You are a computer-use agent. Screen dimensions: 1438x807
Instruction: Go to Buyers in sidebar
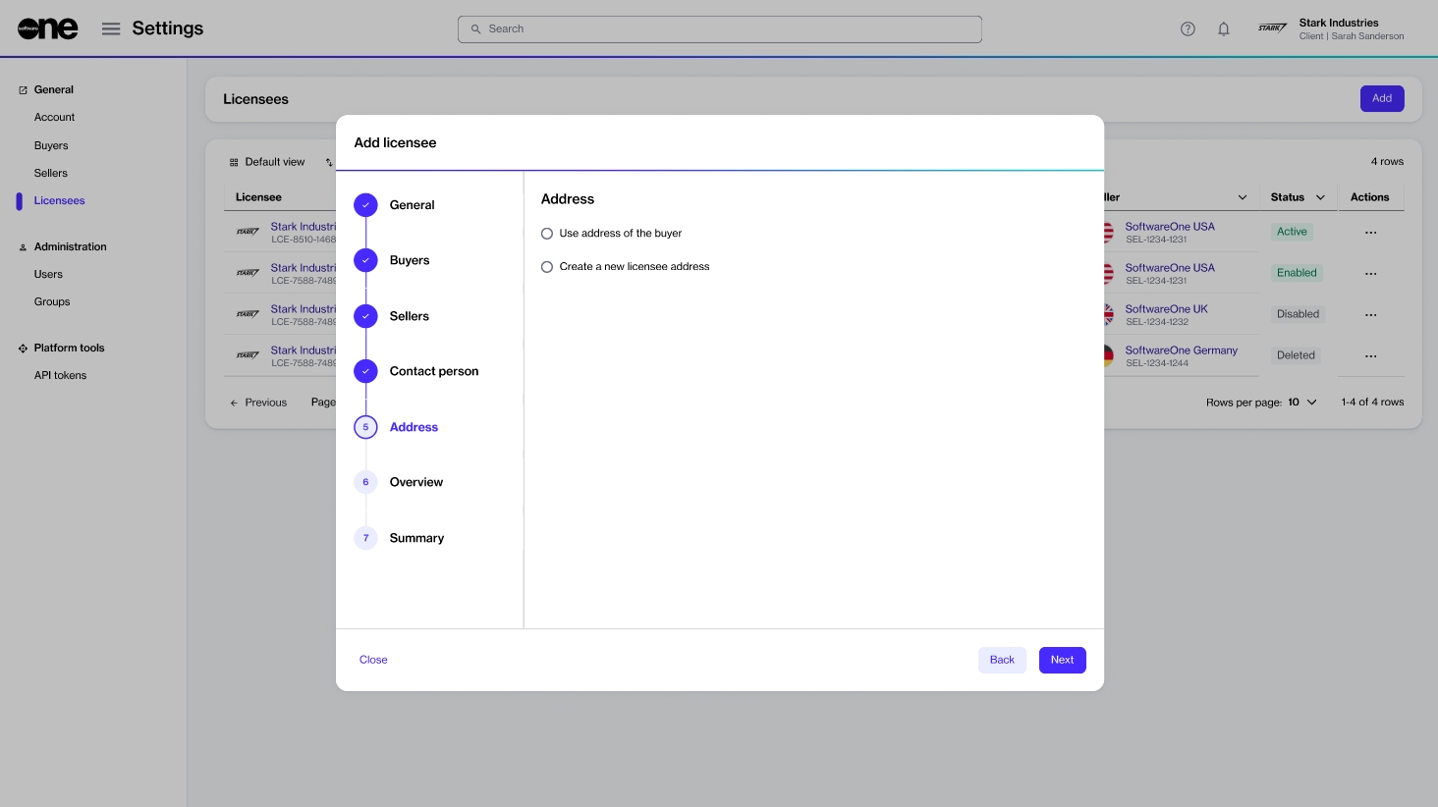pos(51,145)
